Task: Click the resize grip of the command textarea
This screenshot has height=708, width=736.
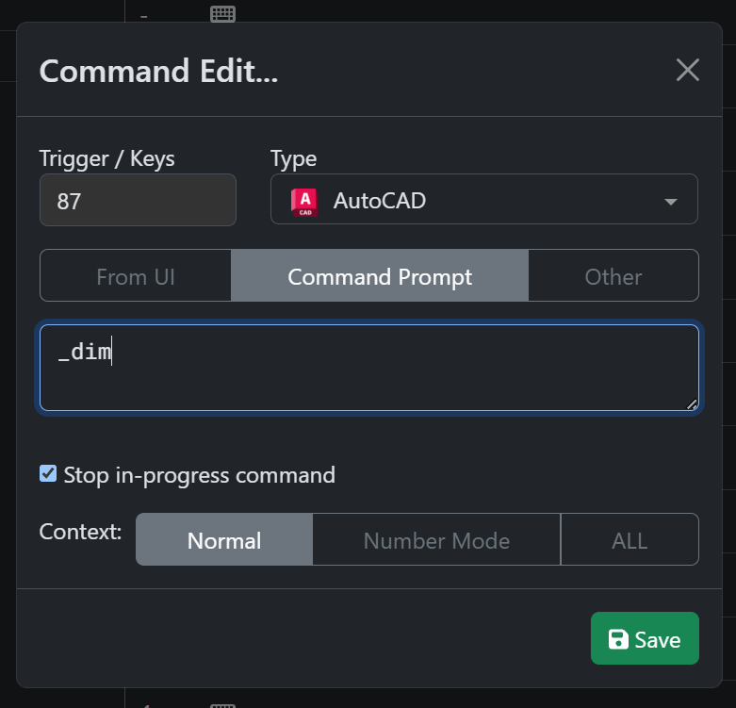Action: pyautogui.click(x=692, y=404)
